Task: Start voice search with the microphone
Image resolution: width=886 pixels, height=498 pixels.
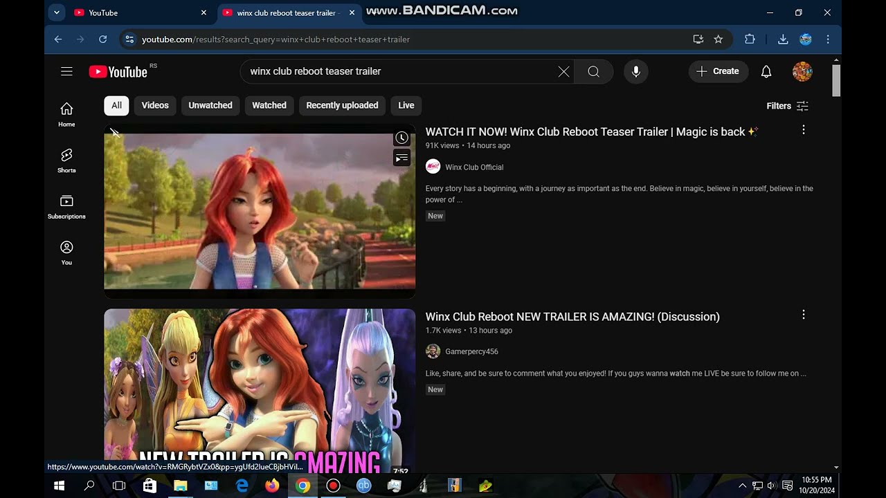Action: (x=636, y=71)
